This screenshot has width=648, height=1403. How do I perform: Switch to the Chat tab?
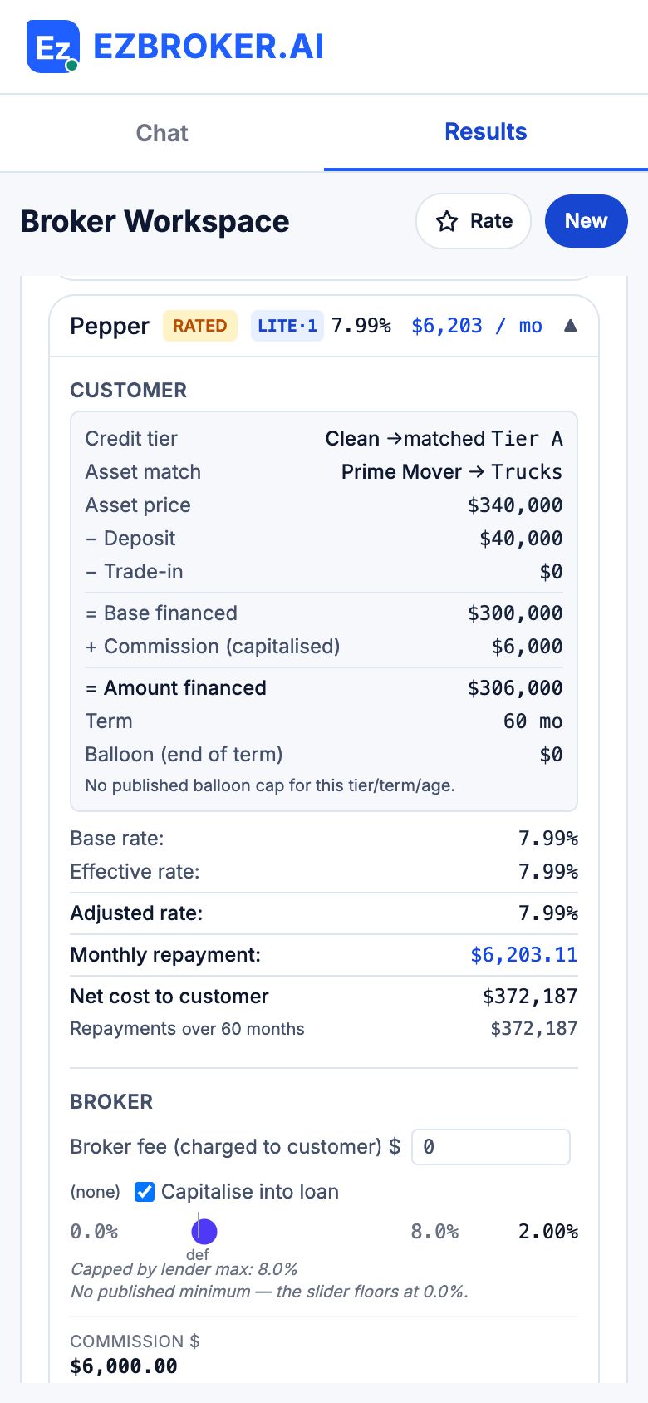pyautogui.click(x=162, y=133)
